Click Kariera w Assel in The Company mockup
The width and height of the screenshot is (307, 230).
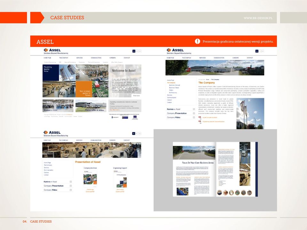[173, 109]
